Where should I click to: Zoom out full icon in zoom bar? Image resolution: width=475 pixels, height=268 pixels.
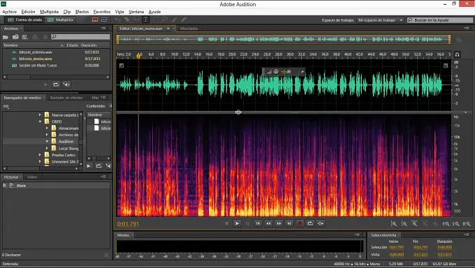435,224
